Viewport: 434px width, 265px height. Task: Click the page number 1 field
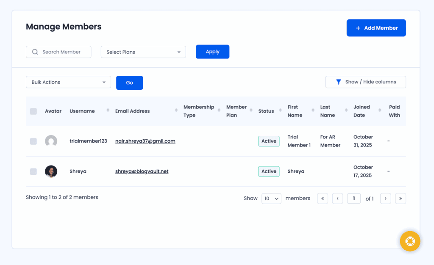coord(354,199)
